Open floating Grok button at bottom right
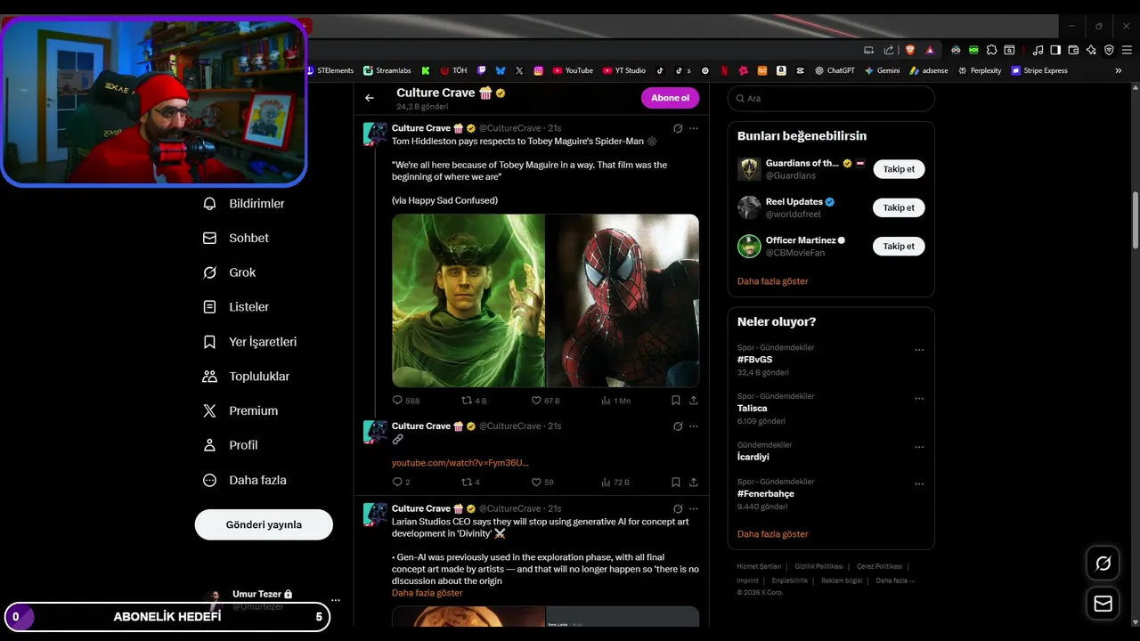The image size is (1140, 641). [1103, 563]
